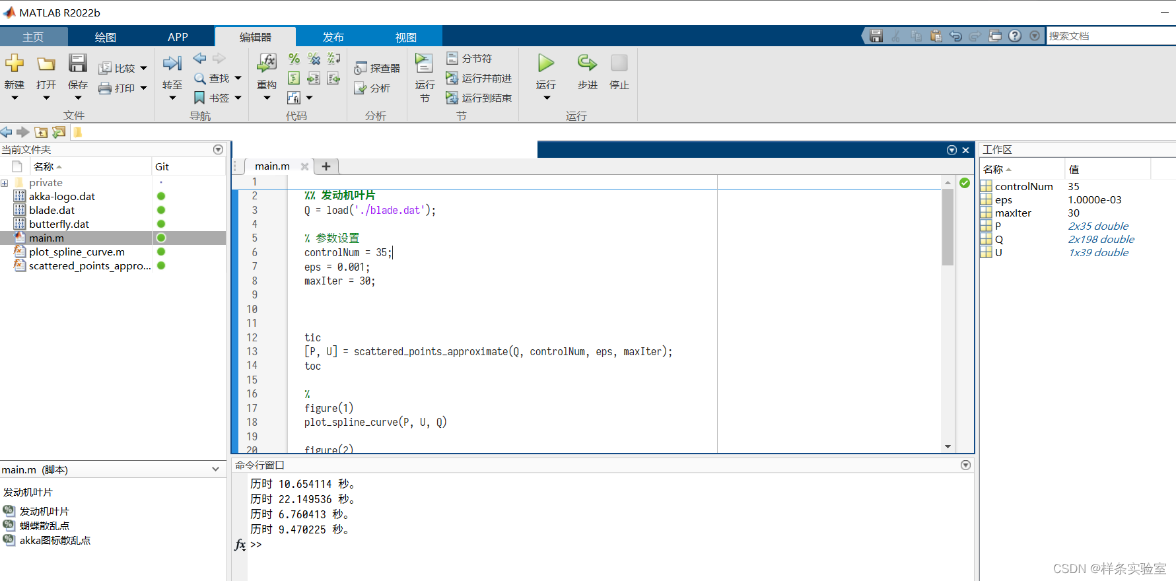
Task: Click the Go To (转至) icon
Action: click(172, 63)
